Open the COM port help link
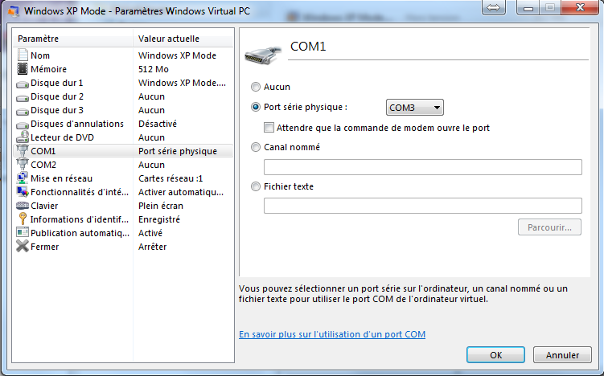The height and width of the screenshot is (376, 604). click(x=332, y=334)
